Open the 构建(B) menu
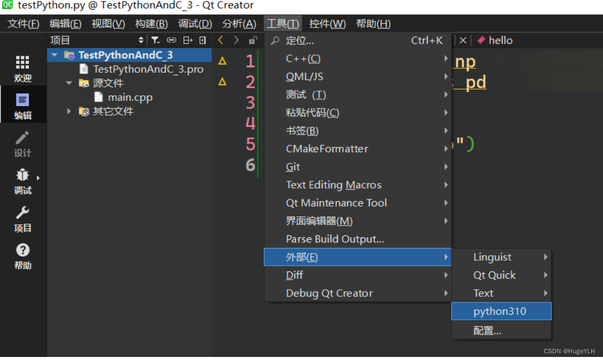This screenshot has height=360, width=603. (x=151, y=24)
